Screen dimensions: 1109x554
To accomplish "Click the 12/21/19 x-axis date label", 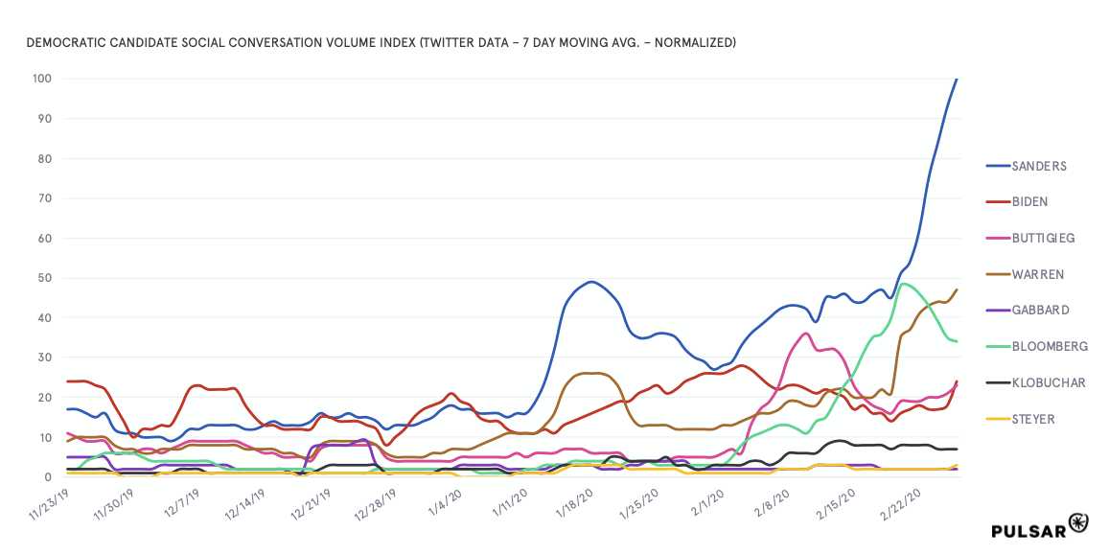I will [x=309, y=503].
